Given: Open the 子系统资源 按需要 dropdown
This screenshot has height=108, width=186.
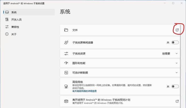Looking at the screenshot, I should click(x=170, y=53).
